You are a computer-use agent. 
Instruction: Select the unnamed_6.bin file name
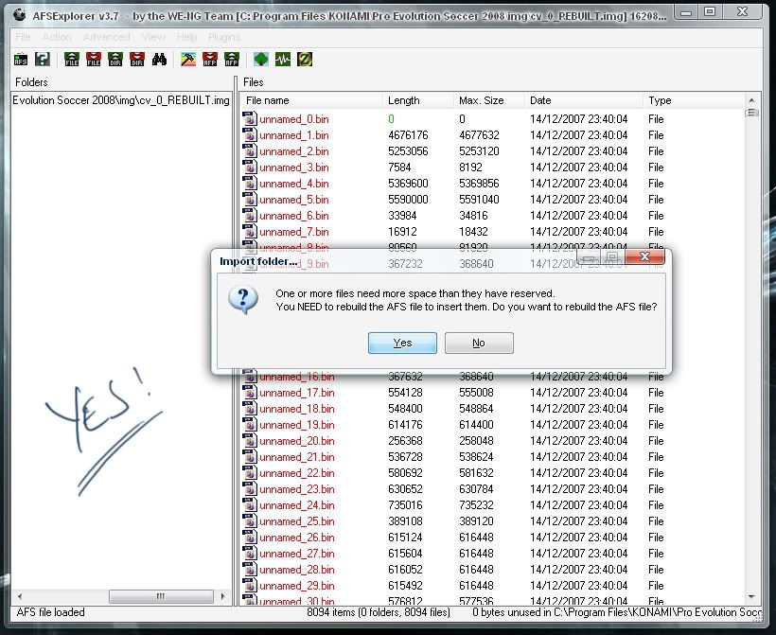[294, 216]
